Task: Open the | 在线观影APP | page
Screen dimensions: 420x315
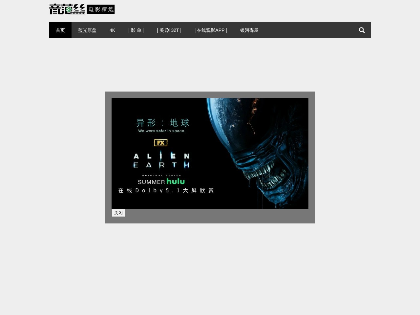Action: click(211, 30)
